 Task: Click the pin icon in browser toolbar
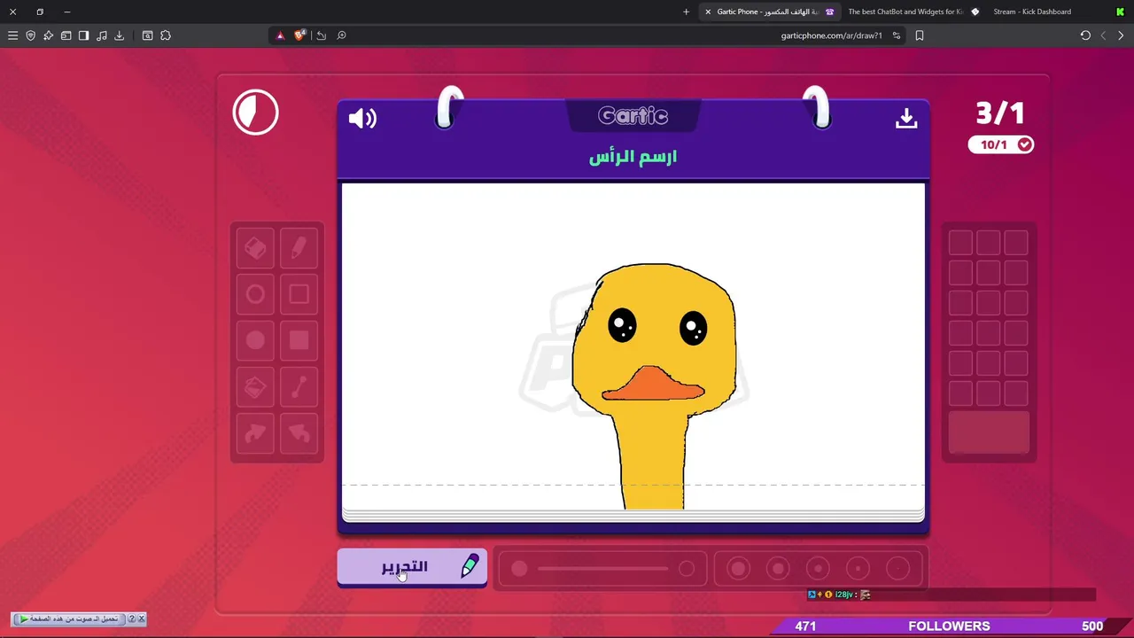[x=48, y=35]
